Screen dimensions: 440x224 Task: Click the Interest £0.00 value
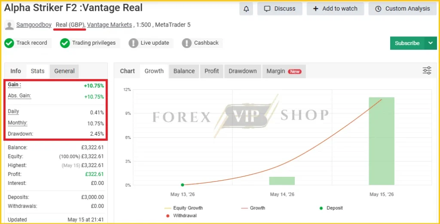click(98, 183)
